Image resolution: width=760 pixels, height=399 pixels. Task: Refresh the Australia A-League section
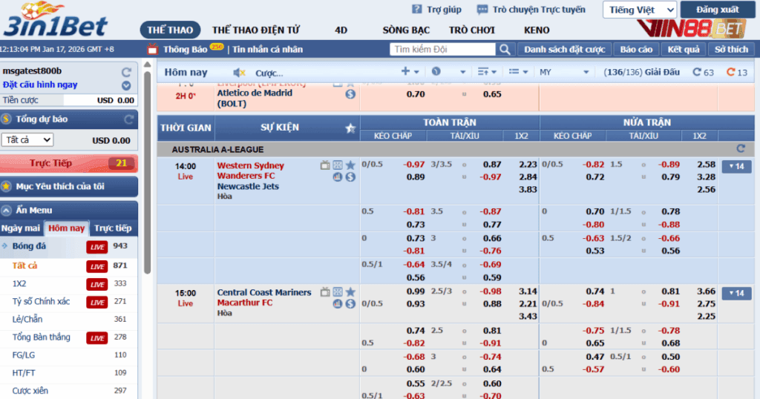pos(741,148)
